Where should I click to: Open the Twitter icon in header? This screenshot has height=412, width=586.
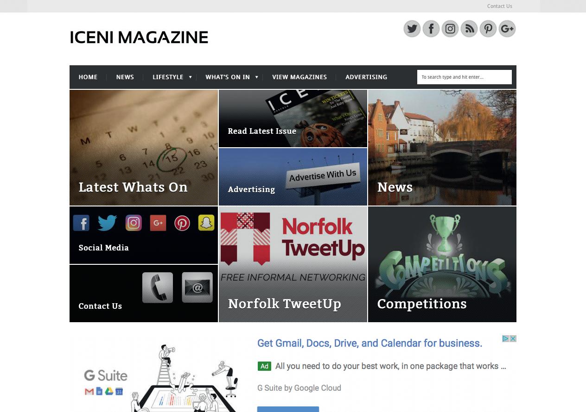point(412,29)
